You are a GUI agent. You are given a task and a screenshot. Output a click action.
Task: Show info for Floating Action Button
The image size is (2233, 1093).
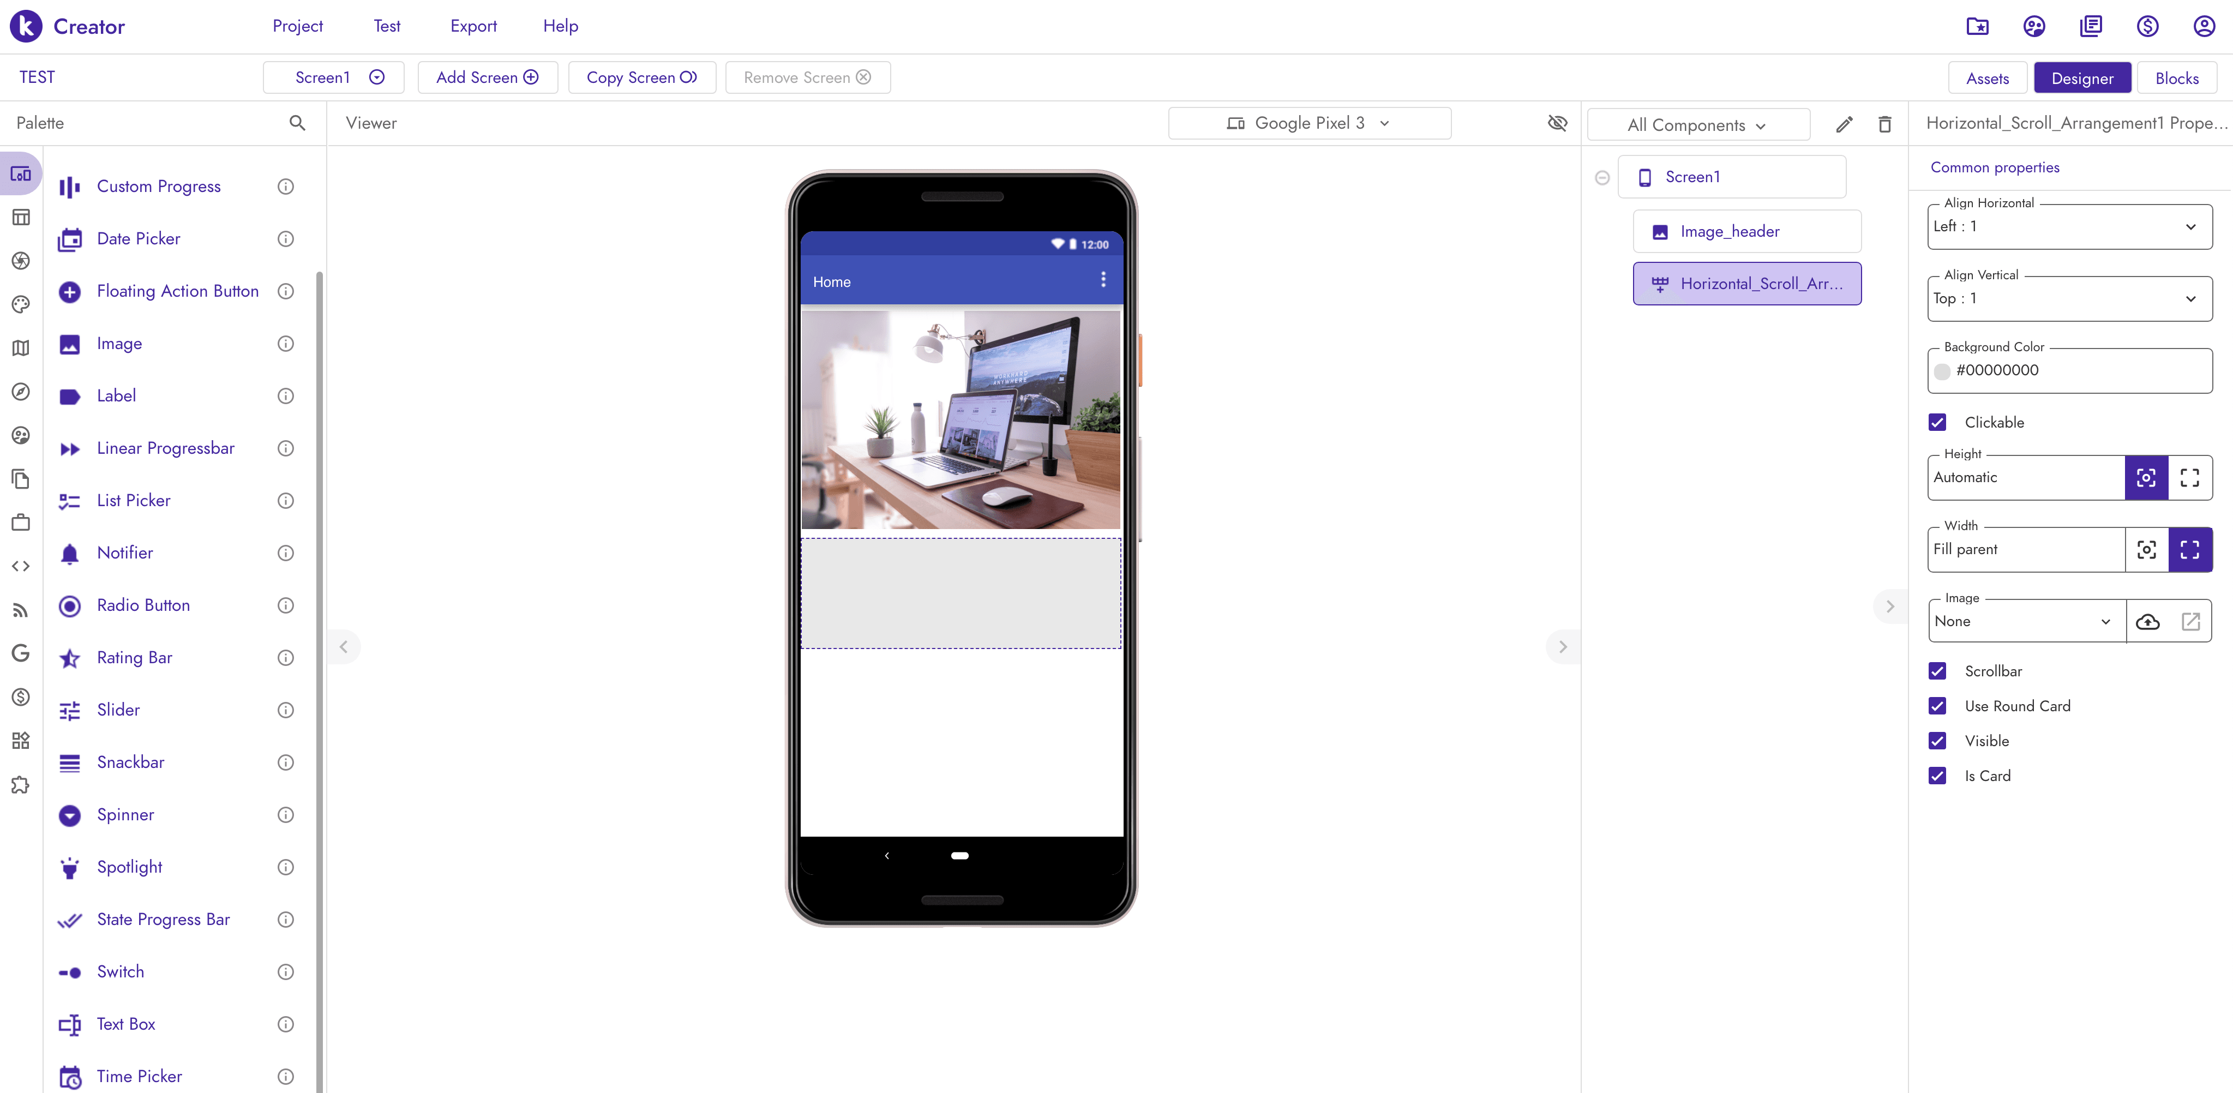[285, 291]
